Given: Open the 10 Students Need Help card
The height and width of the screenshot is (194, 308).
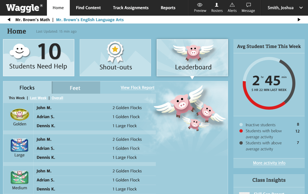Looking at the screenshot, I should [39, 58].
